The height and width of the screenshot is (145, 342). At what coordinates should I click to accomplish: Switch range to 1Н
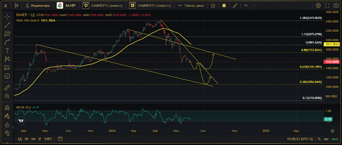pos(26,139)
